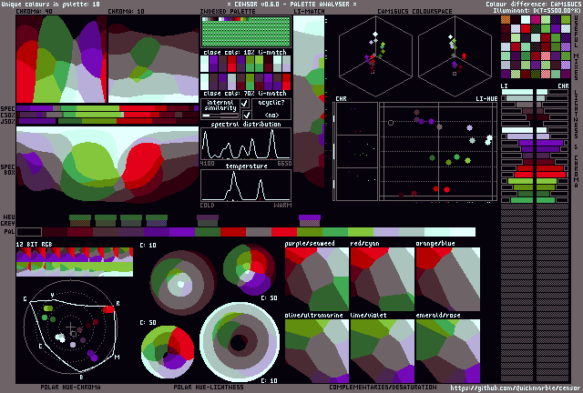Open the CHROMA: 40 colour map
Screen dimensions: 583x393
tap(61, 59)
